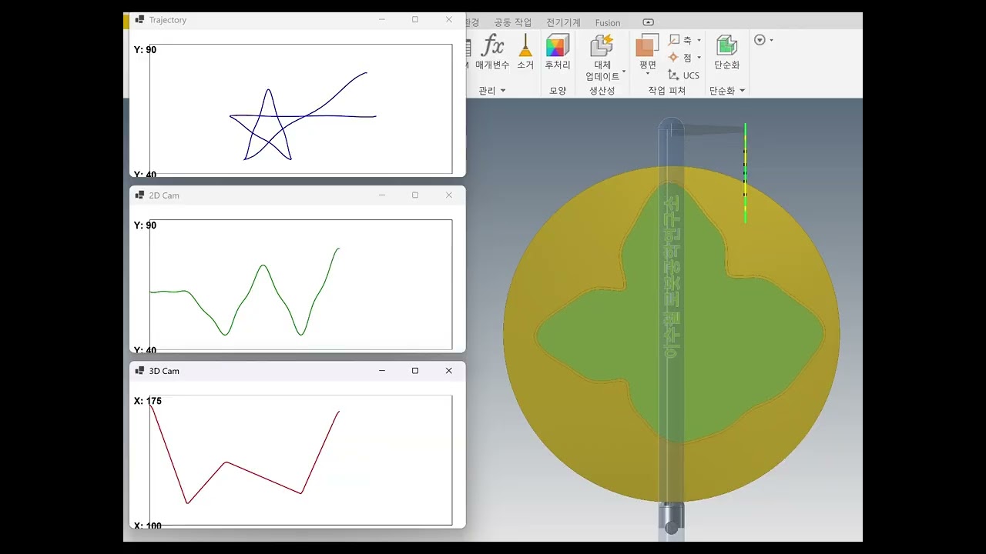Click the 3D Cam window title

[x=164, y=371]
